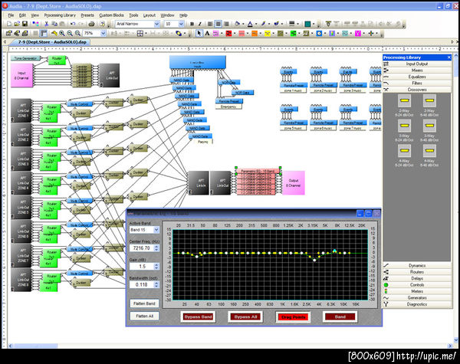This screenshot has width=460, height=364.
Task: Toggle the red Band button
Action: coord(340,316)
